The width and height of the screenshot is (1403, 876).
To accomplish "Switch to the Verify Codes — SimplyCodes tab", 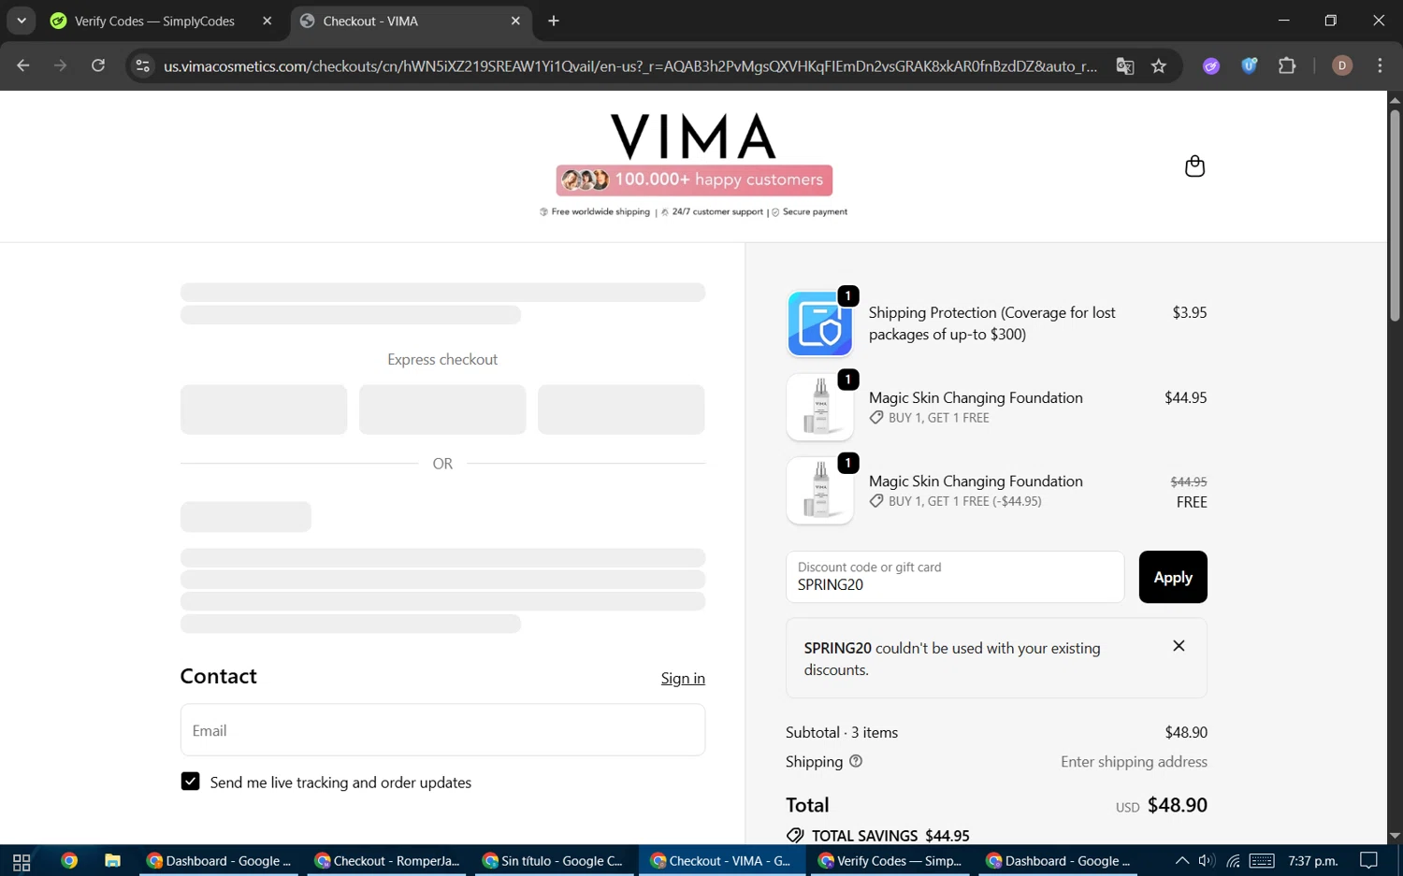I will click(x=154, y=21).
